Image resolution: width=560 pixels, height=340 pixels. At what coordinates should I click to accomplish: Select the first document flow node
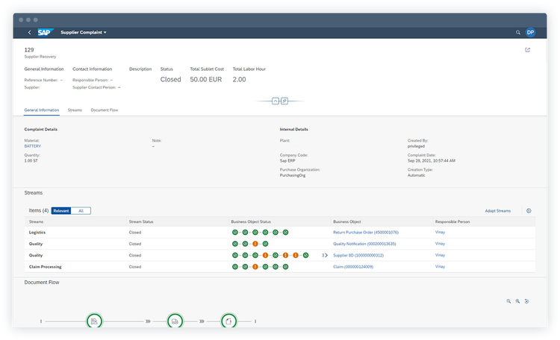click(x=94, y=321)
